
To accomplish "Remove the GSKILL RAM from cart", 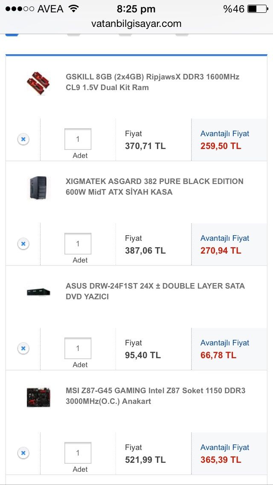I will click(23, 139).
